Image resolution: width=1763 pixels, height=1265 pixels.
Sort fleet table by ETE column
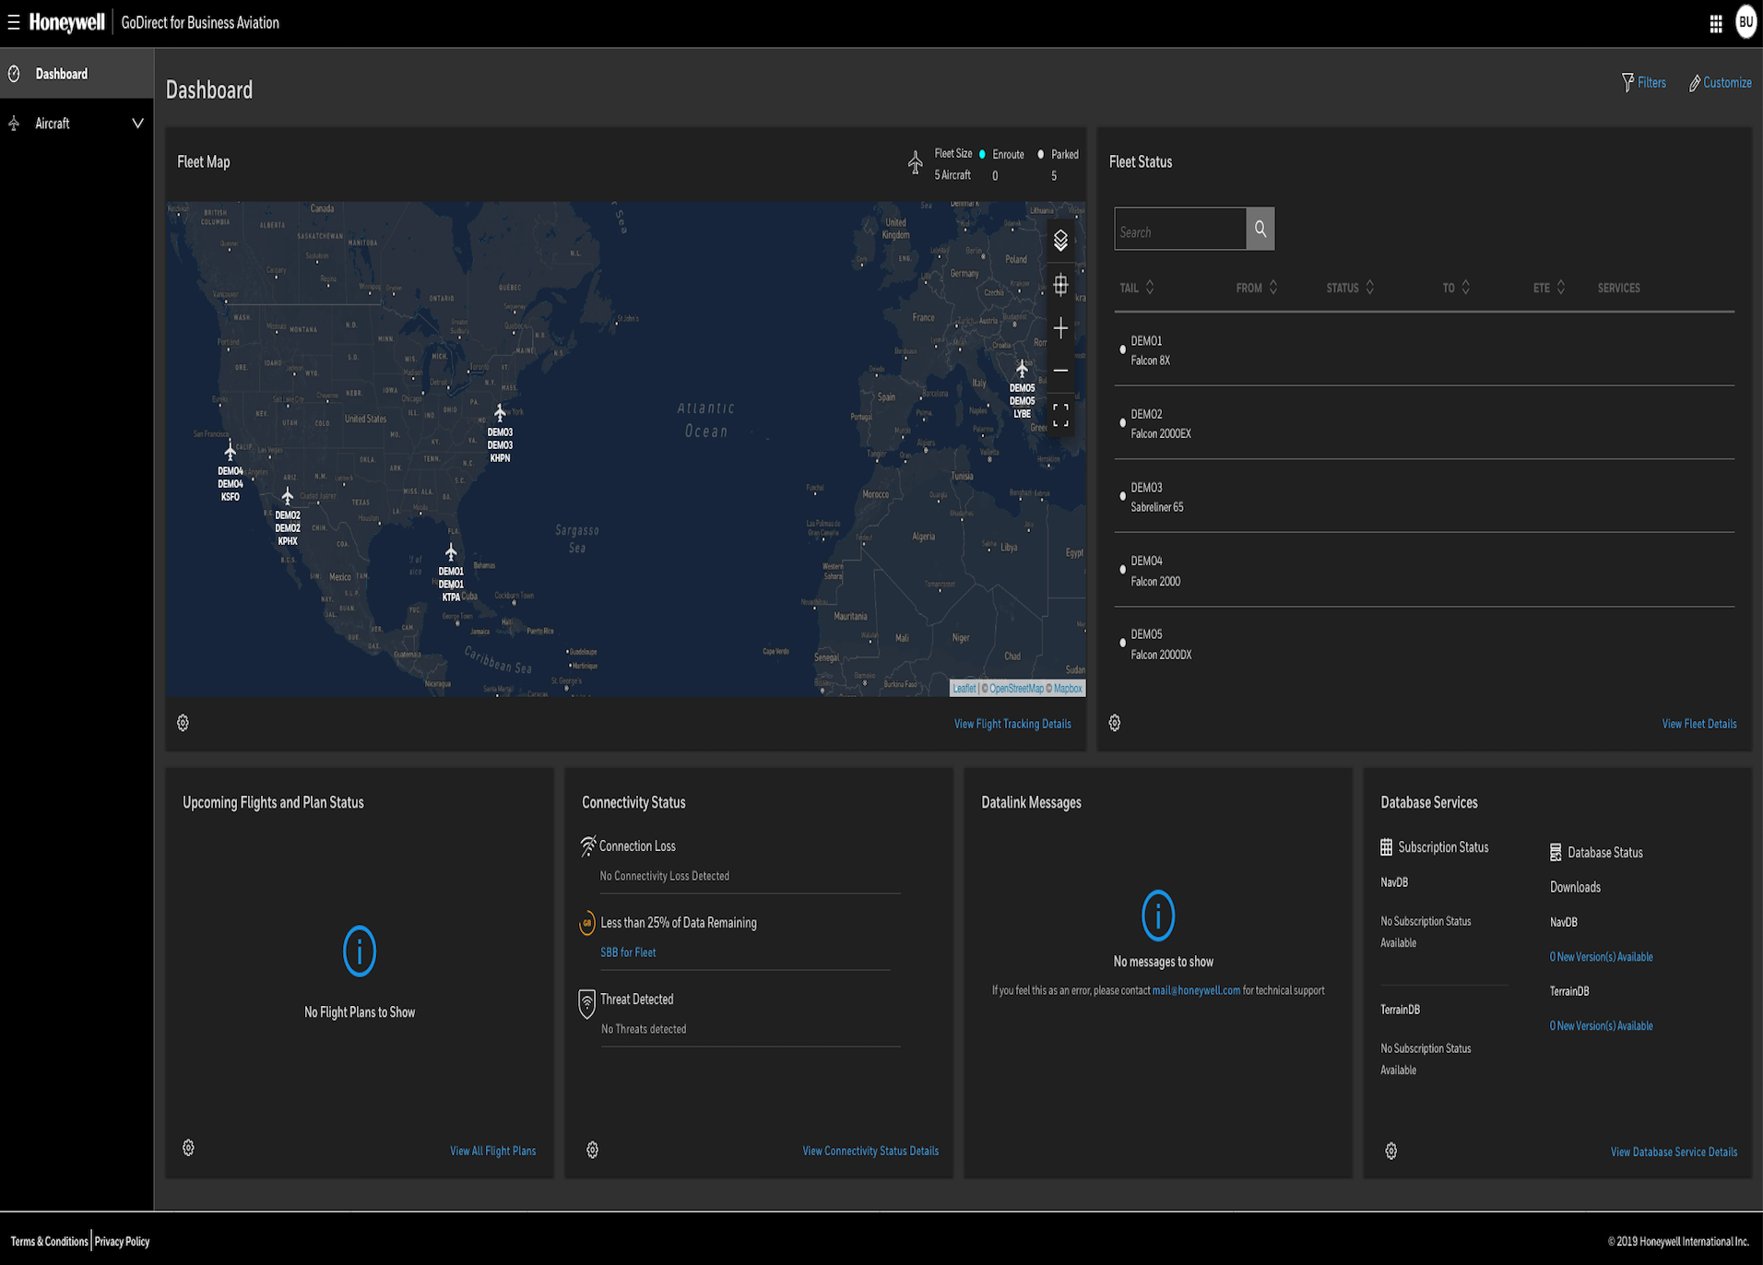(x=1560, y=288)
